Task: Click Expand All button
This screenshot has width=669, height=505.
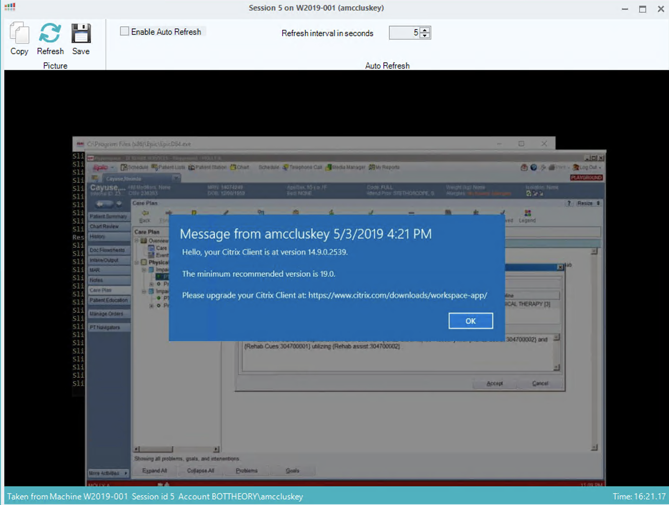Action: [154, 470]
